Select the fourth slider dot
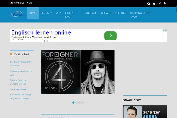Screen dimensions: 177x118 (83, 103)
